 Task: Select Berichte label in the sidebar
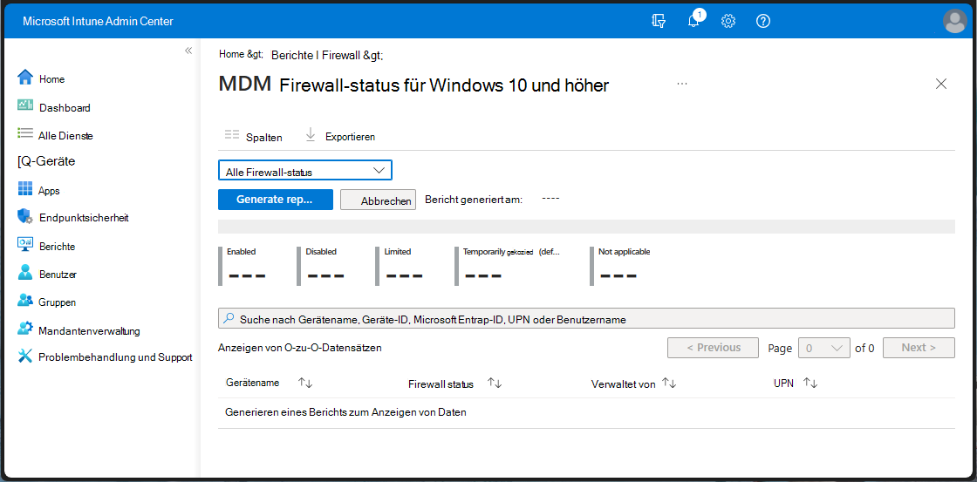coord(57,246)
